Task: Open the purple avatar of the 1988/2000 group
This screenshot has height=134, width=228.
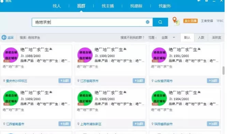Action: tap(11, 55)
